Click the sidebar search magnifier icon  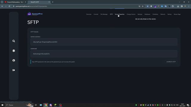pyautogui.click(x=14, y=41)
